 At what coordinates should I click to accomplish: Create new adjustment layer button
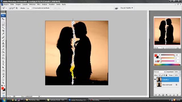tap(167, 95)
